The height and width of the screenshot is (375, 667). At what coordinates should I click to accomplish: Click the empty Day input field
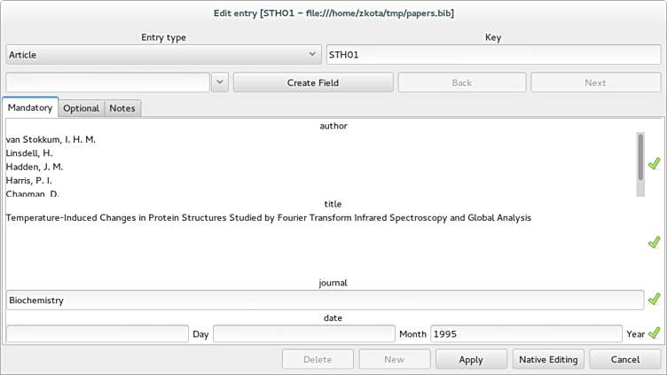[x=97, y=334]
